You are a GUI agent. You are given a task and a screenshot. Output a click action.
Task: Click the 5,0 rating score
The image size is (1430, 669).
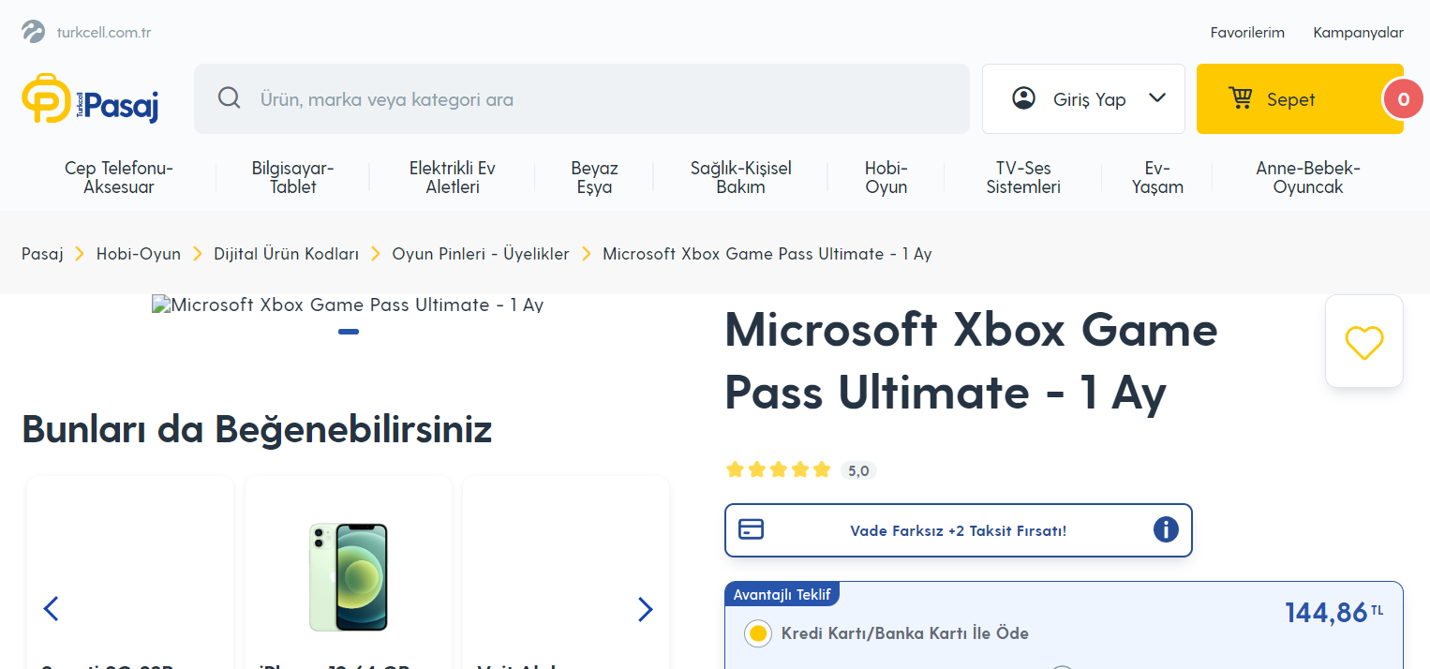point(858,470)
